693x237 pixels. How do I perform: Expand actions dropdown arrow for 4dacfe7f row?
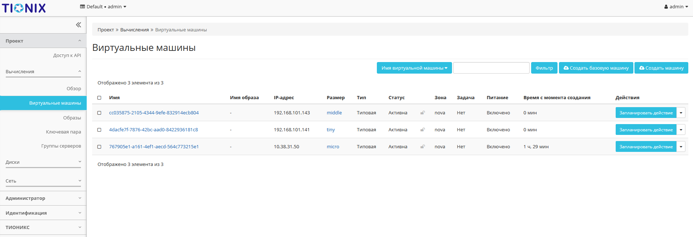tap(681, 130)
